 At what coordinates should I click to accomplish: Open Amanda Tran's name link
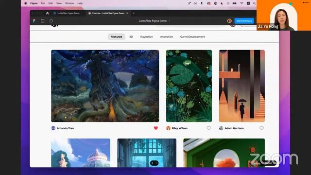click(x=65, y=128)
